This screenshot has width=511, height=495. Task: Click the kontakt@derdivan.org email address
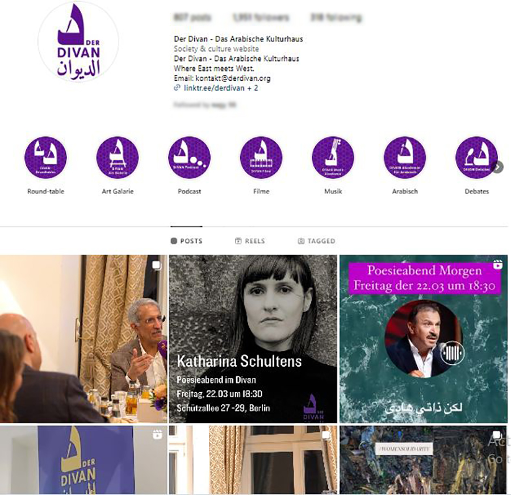233,78
